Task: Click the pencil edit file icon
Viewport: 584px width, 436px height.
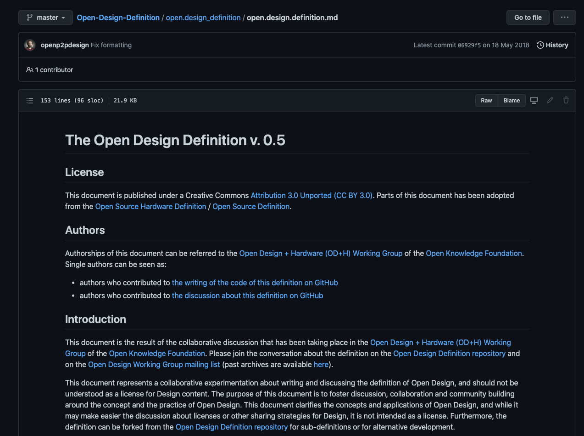Action: pyautogui.click(x=550, y=101)
